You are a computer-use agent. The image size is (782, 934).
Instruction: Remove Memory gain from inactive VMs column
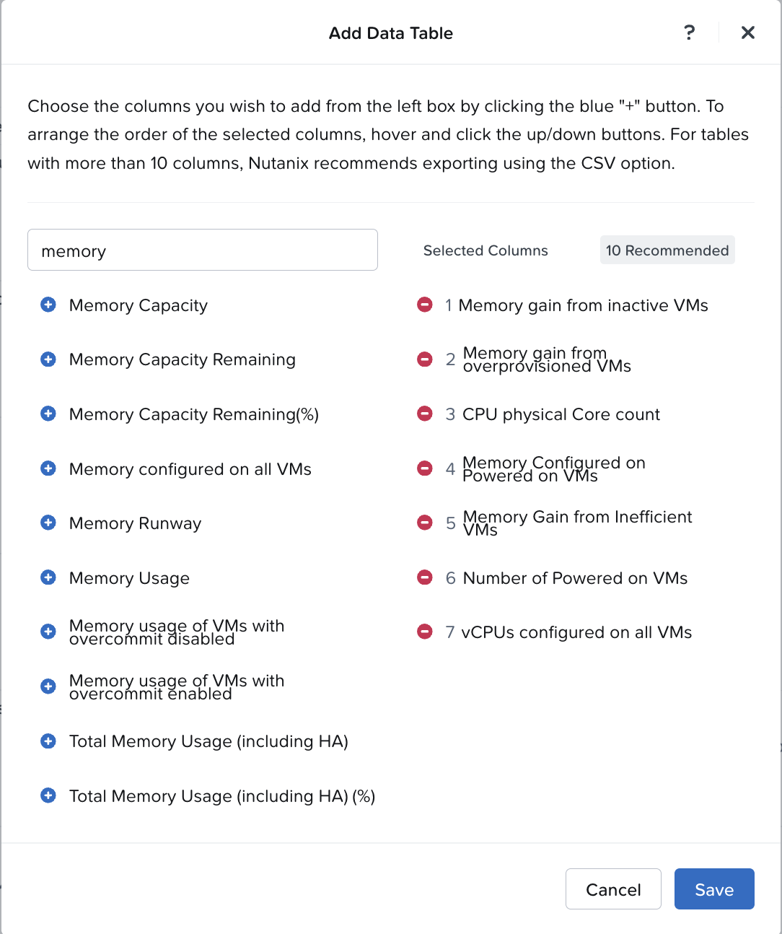pyautogui.click(x=425, y=305)
